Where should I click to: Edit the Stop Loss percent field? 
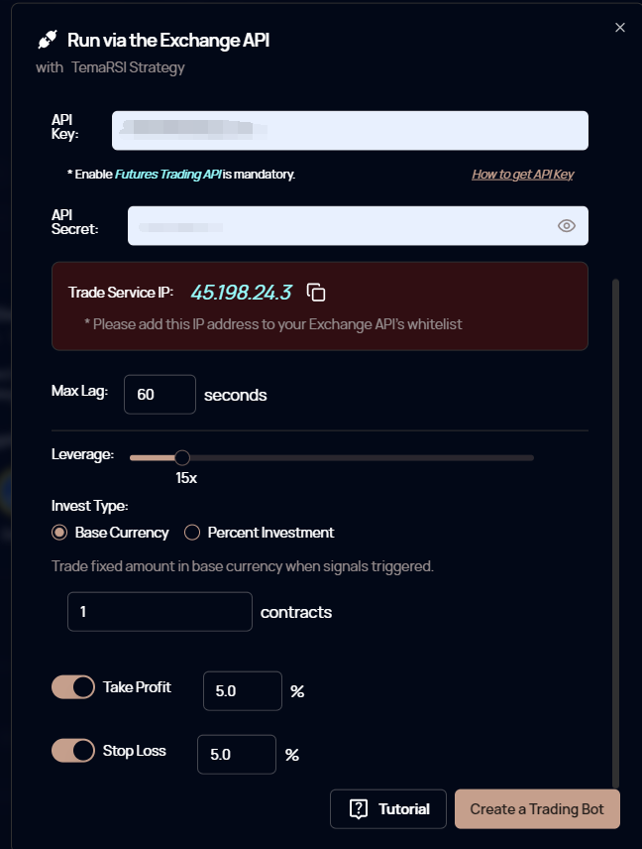(236, 755)
